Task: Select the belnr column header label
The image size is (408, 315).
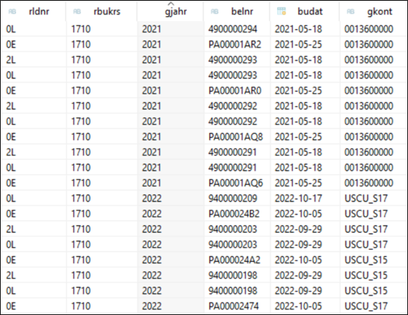Action: pos(242,11)
